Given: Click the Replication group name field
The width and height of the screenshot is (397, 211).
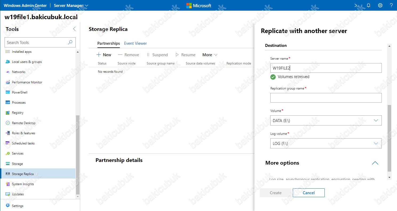Looking at the screenshot, I should pos(326,98).
